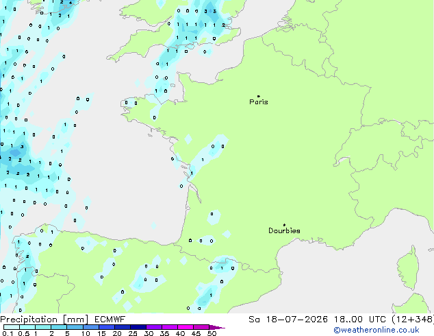Pick the legend swatch between 5 and 10

(x=75, y=327)
